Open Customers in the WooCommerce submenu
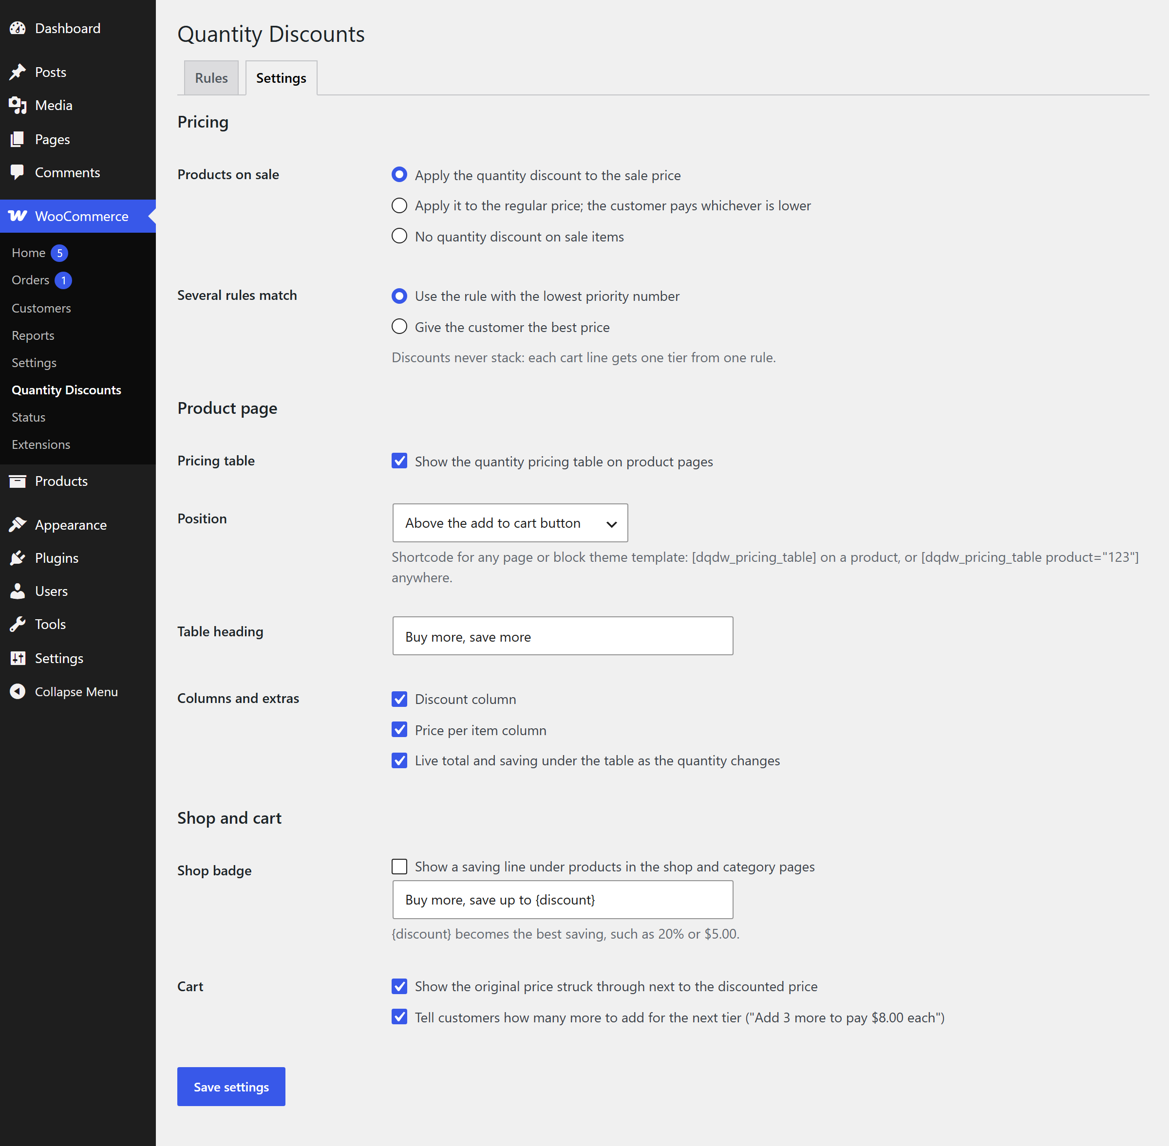The image size is (1169, 1146). 41,308
